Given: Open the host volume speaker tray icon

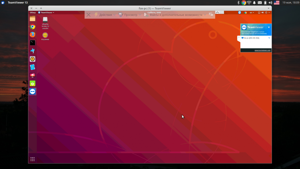Looking at the screenshot, I should (x=270, y=3).
